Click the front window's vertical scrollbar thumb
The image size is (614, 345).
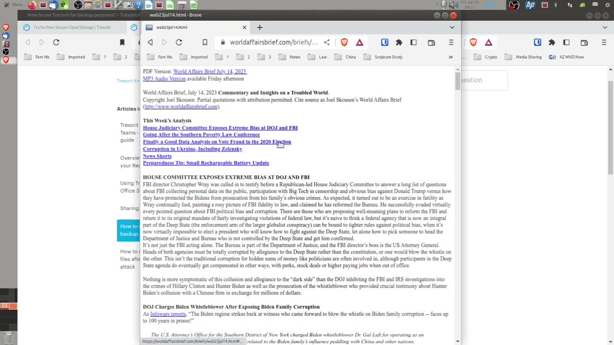[458, 80]
